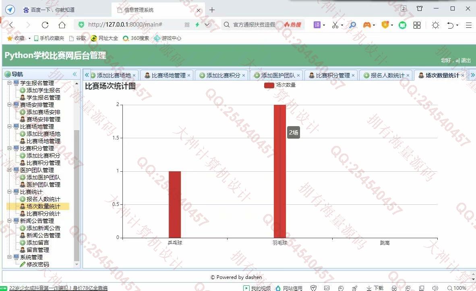
Task: Collapse the 新闻公告管理 folder's minus toggle
Action: click(9, 221)
